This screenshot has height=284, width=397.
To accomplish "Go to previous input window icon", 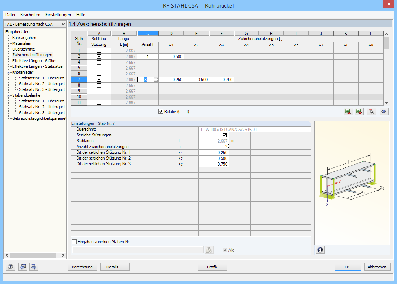I will tap(22, 267).
